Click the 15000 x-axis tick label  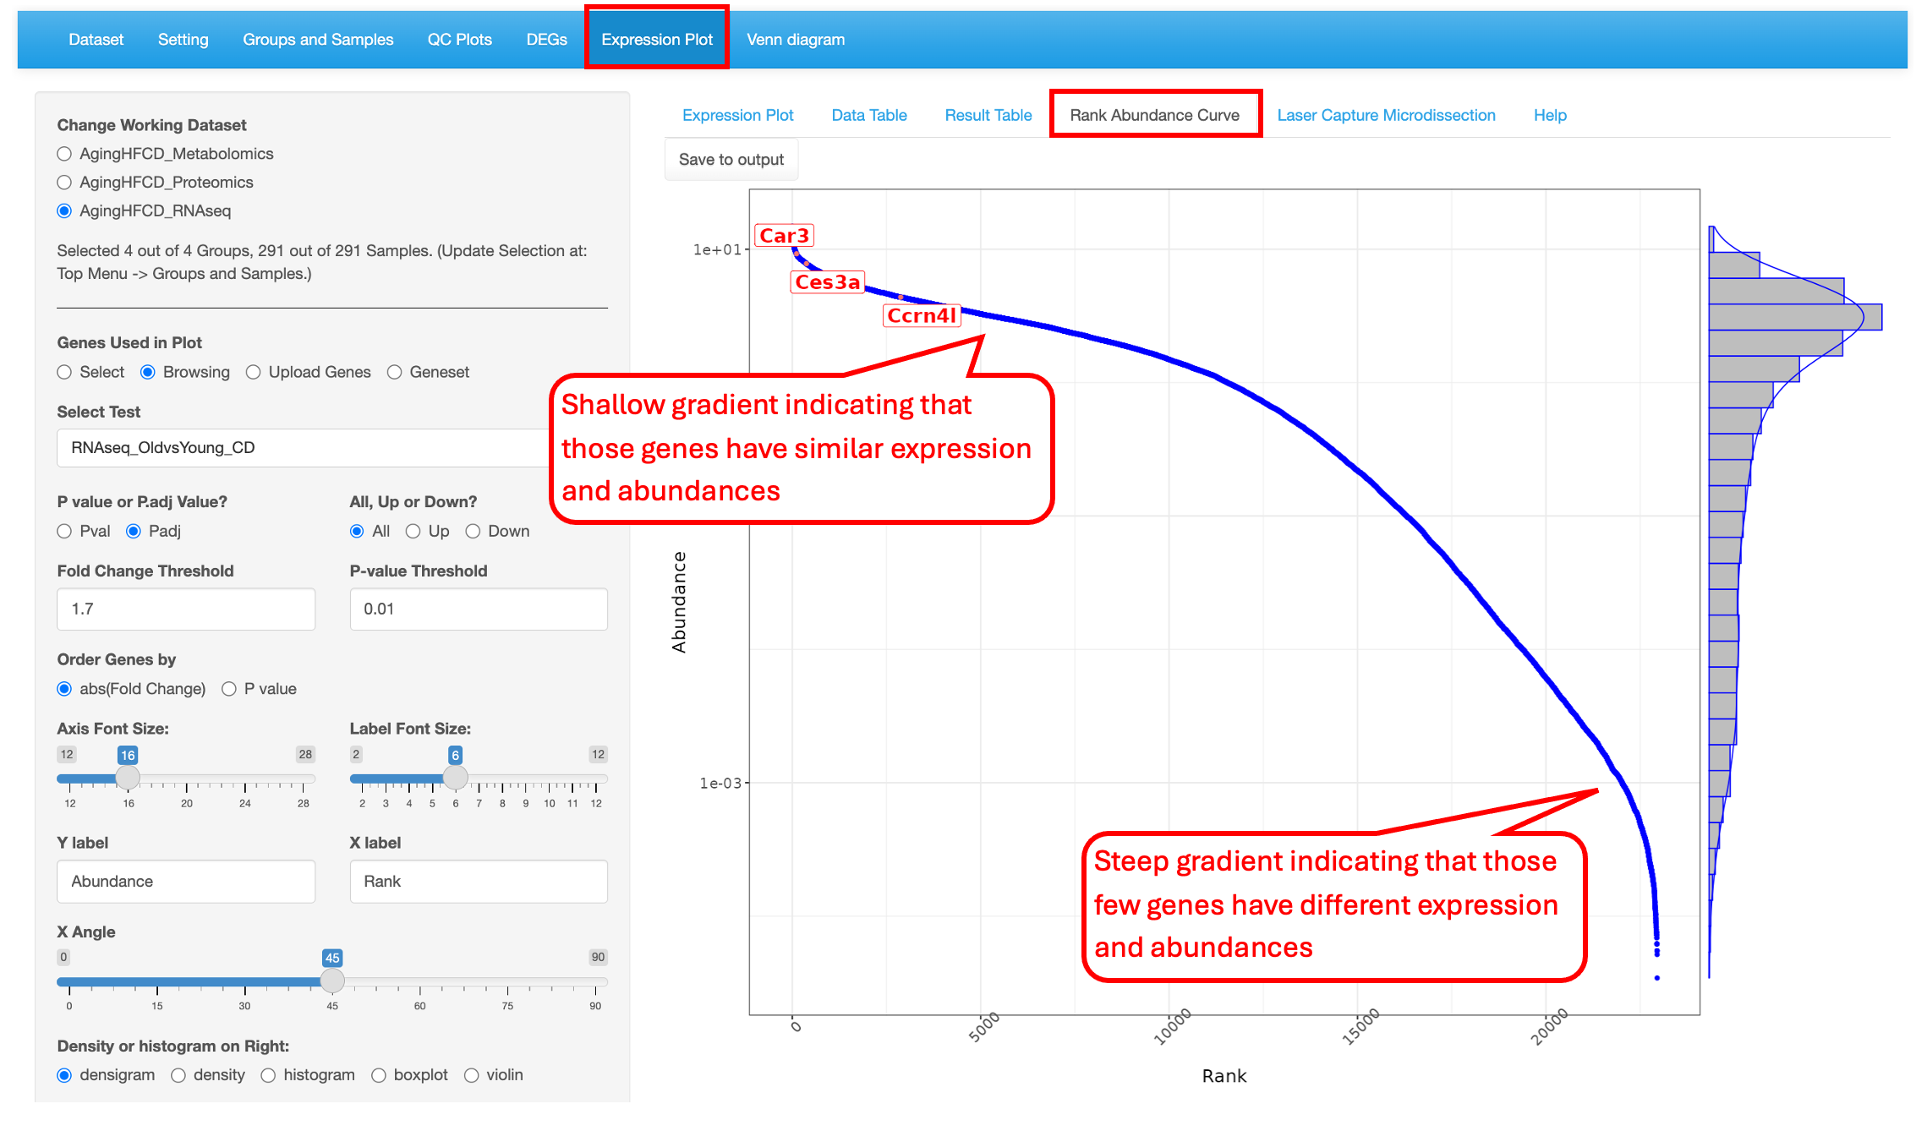coord(1361,1027)
